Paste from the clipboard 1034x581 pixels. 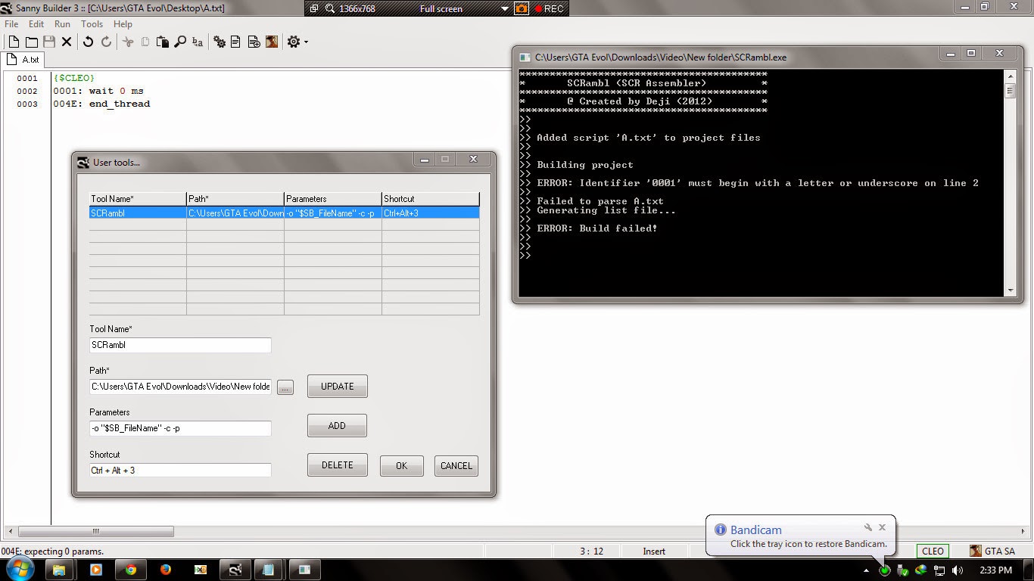[162, 42]
